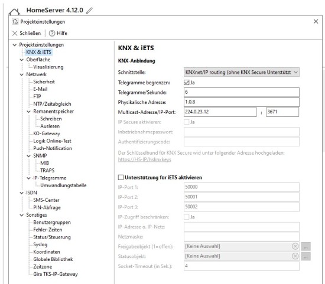Toggle the Telegramme begrenzen checkbox
This screenshot has width=325, height=284.
(x=187, y=83)
